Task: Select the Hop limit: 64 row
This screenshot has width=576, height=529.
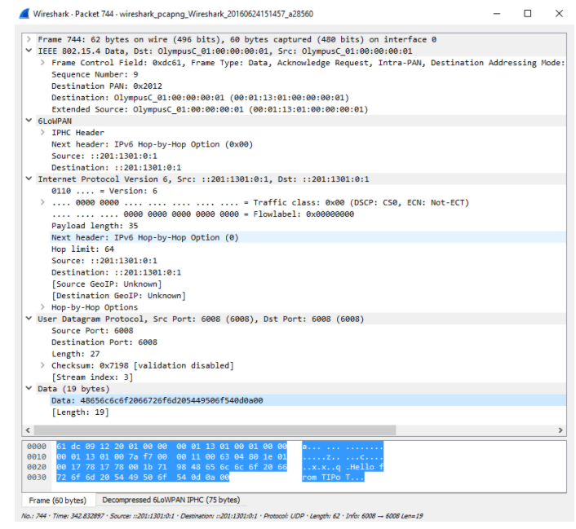Action: click(308, 249)
